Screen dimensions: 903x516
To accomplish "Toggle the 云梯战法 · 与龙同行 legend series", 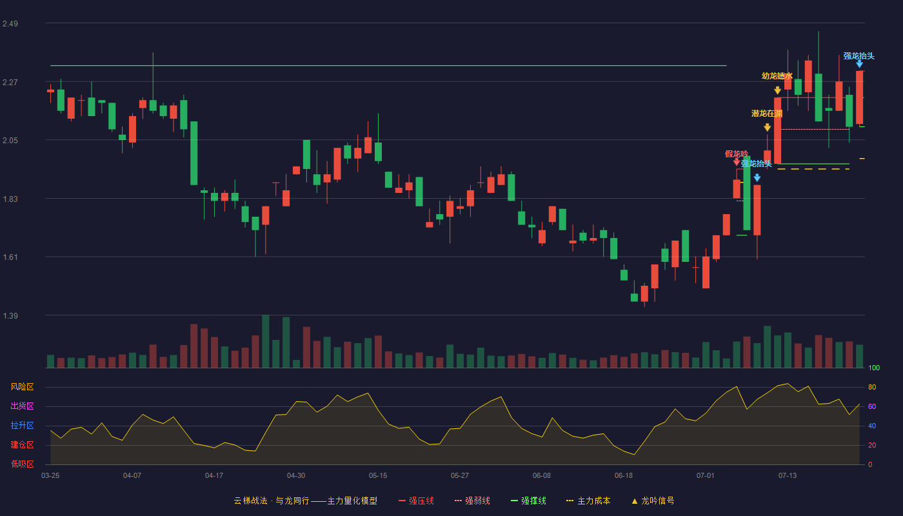I will point(305,501).
